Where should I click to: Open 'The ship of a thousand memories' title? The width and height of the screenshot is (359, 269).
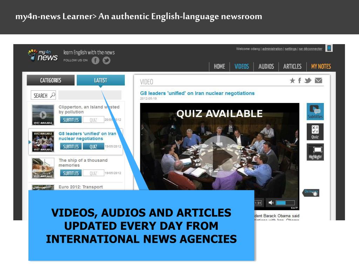coord(83,163)
